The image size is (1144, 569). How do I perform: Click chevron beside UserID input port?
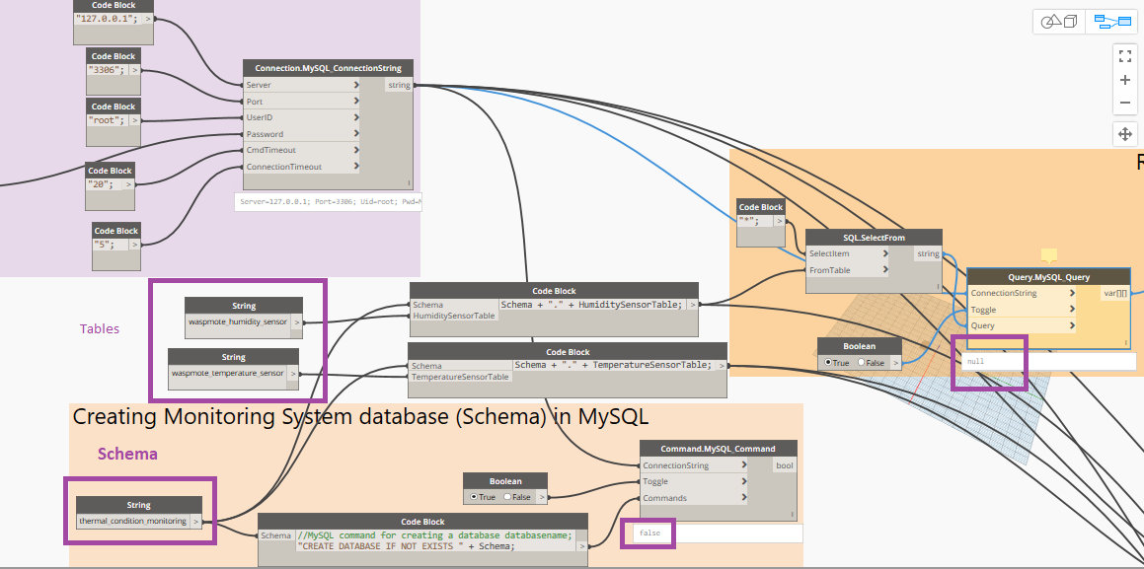[x=356, y=117]
